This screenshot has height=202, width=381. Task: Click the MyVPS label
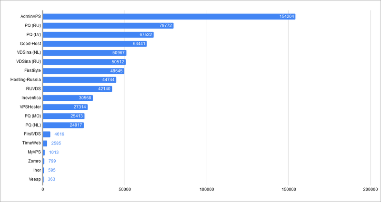[34, 152]
